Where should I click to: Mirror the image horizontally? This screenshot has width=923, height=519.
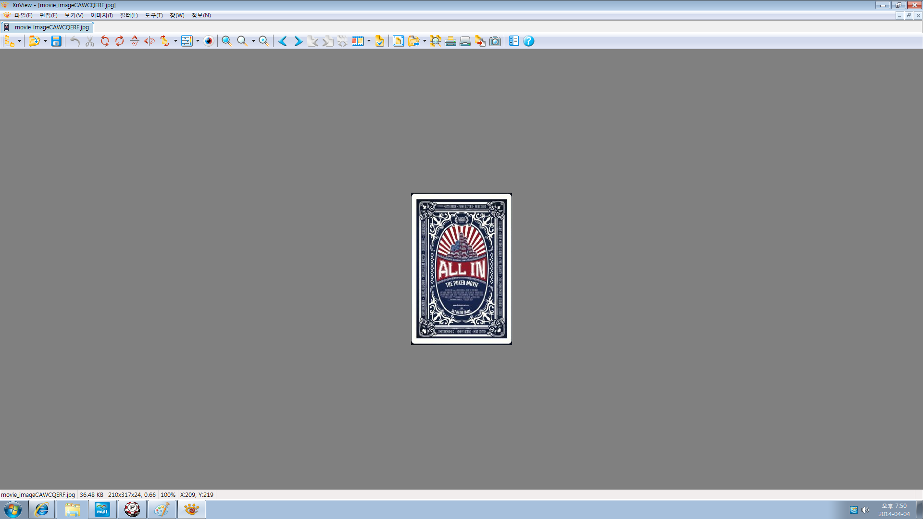coord(150,41)
